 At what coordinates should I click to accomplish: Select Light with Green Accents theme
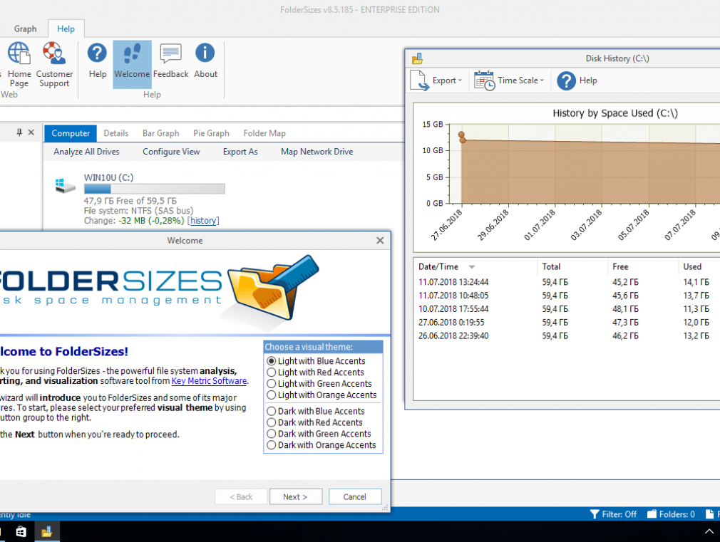pyautogui.click(x=272, y=384)
